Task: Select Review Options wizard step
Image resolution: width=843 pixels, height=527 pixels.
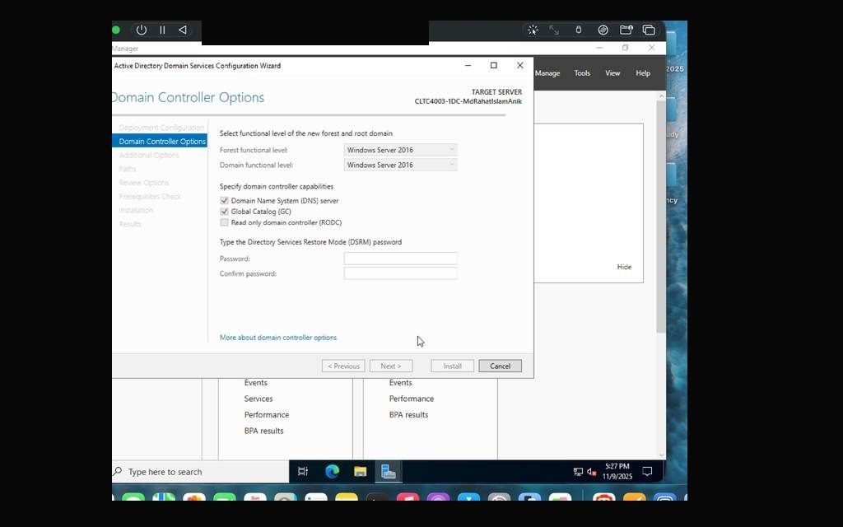Action: click(143, 183)
